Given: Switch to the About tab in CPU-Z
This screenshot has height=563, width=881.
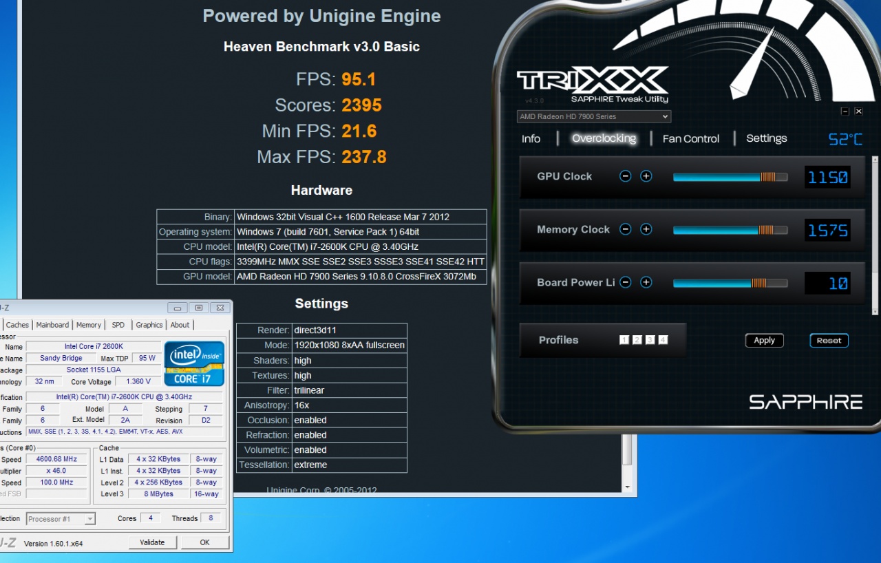Looking at the screenshot, I should click(180, 325).
